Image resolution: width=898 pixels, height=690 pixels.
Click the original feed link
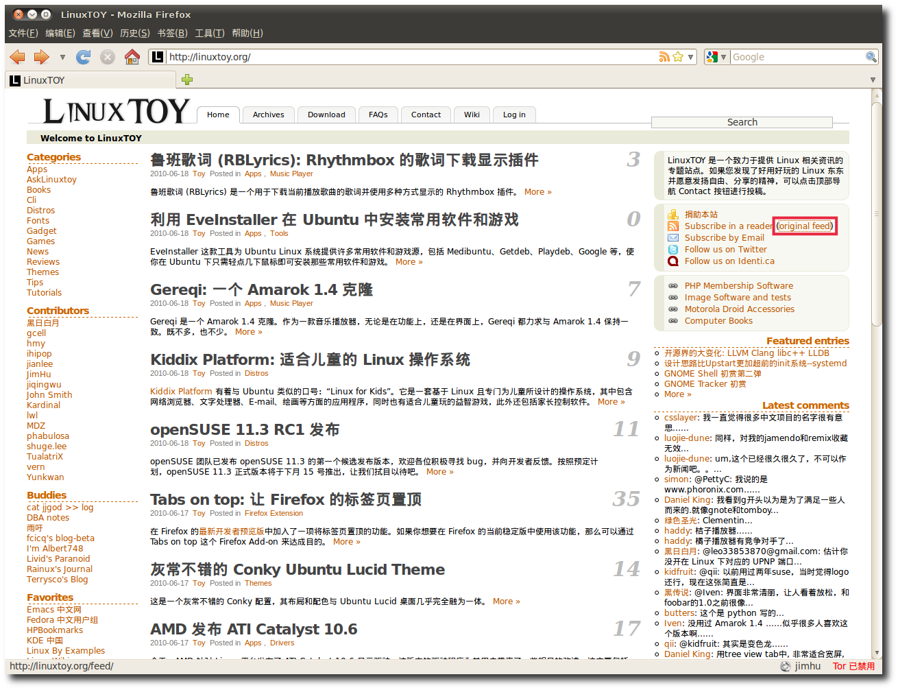point(805,226)
